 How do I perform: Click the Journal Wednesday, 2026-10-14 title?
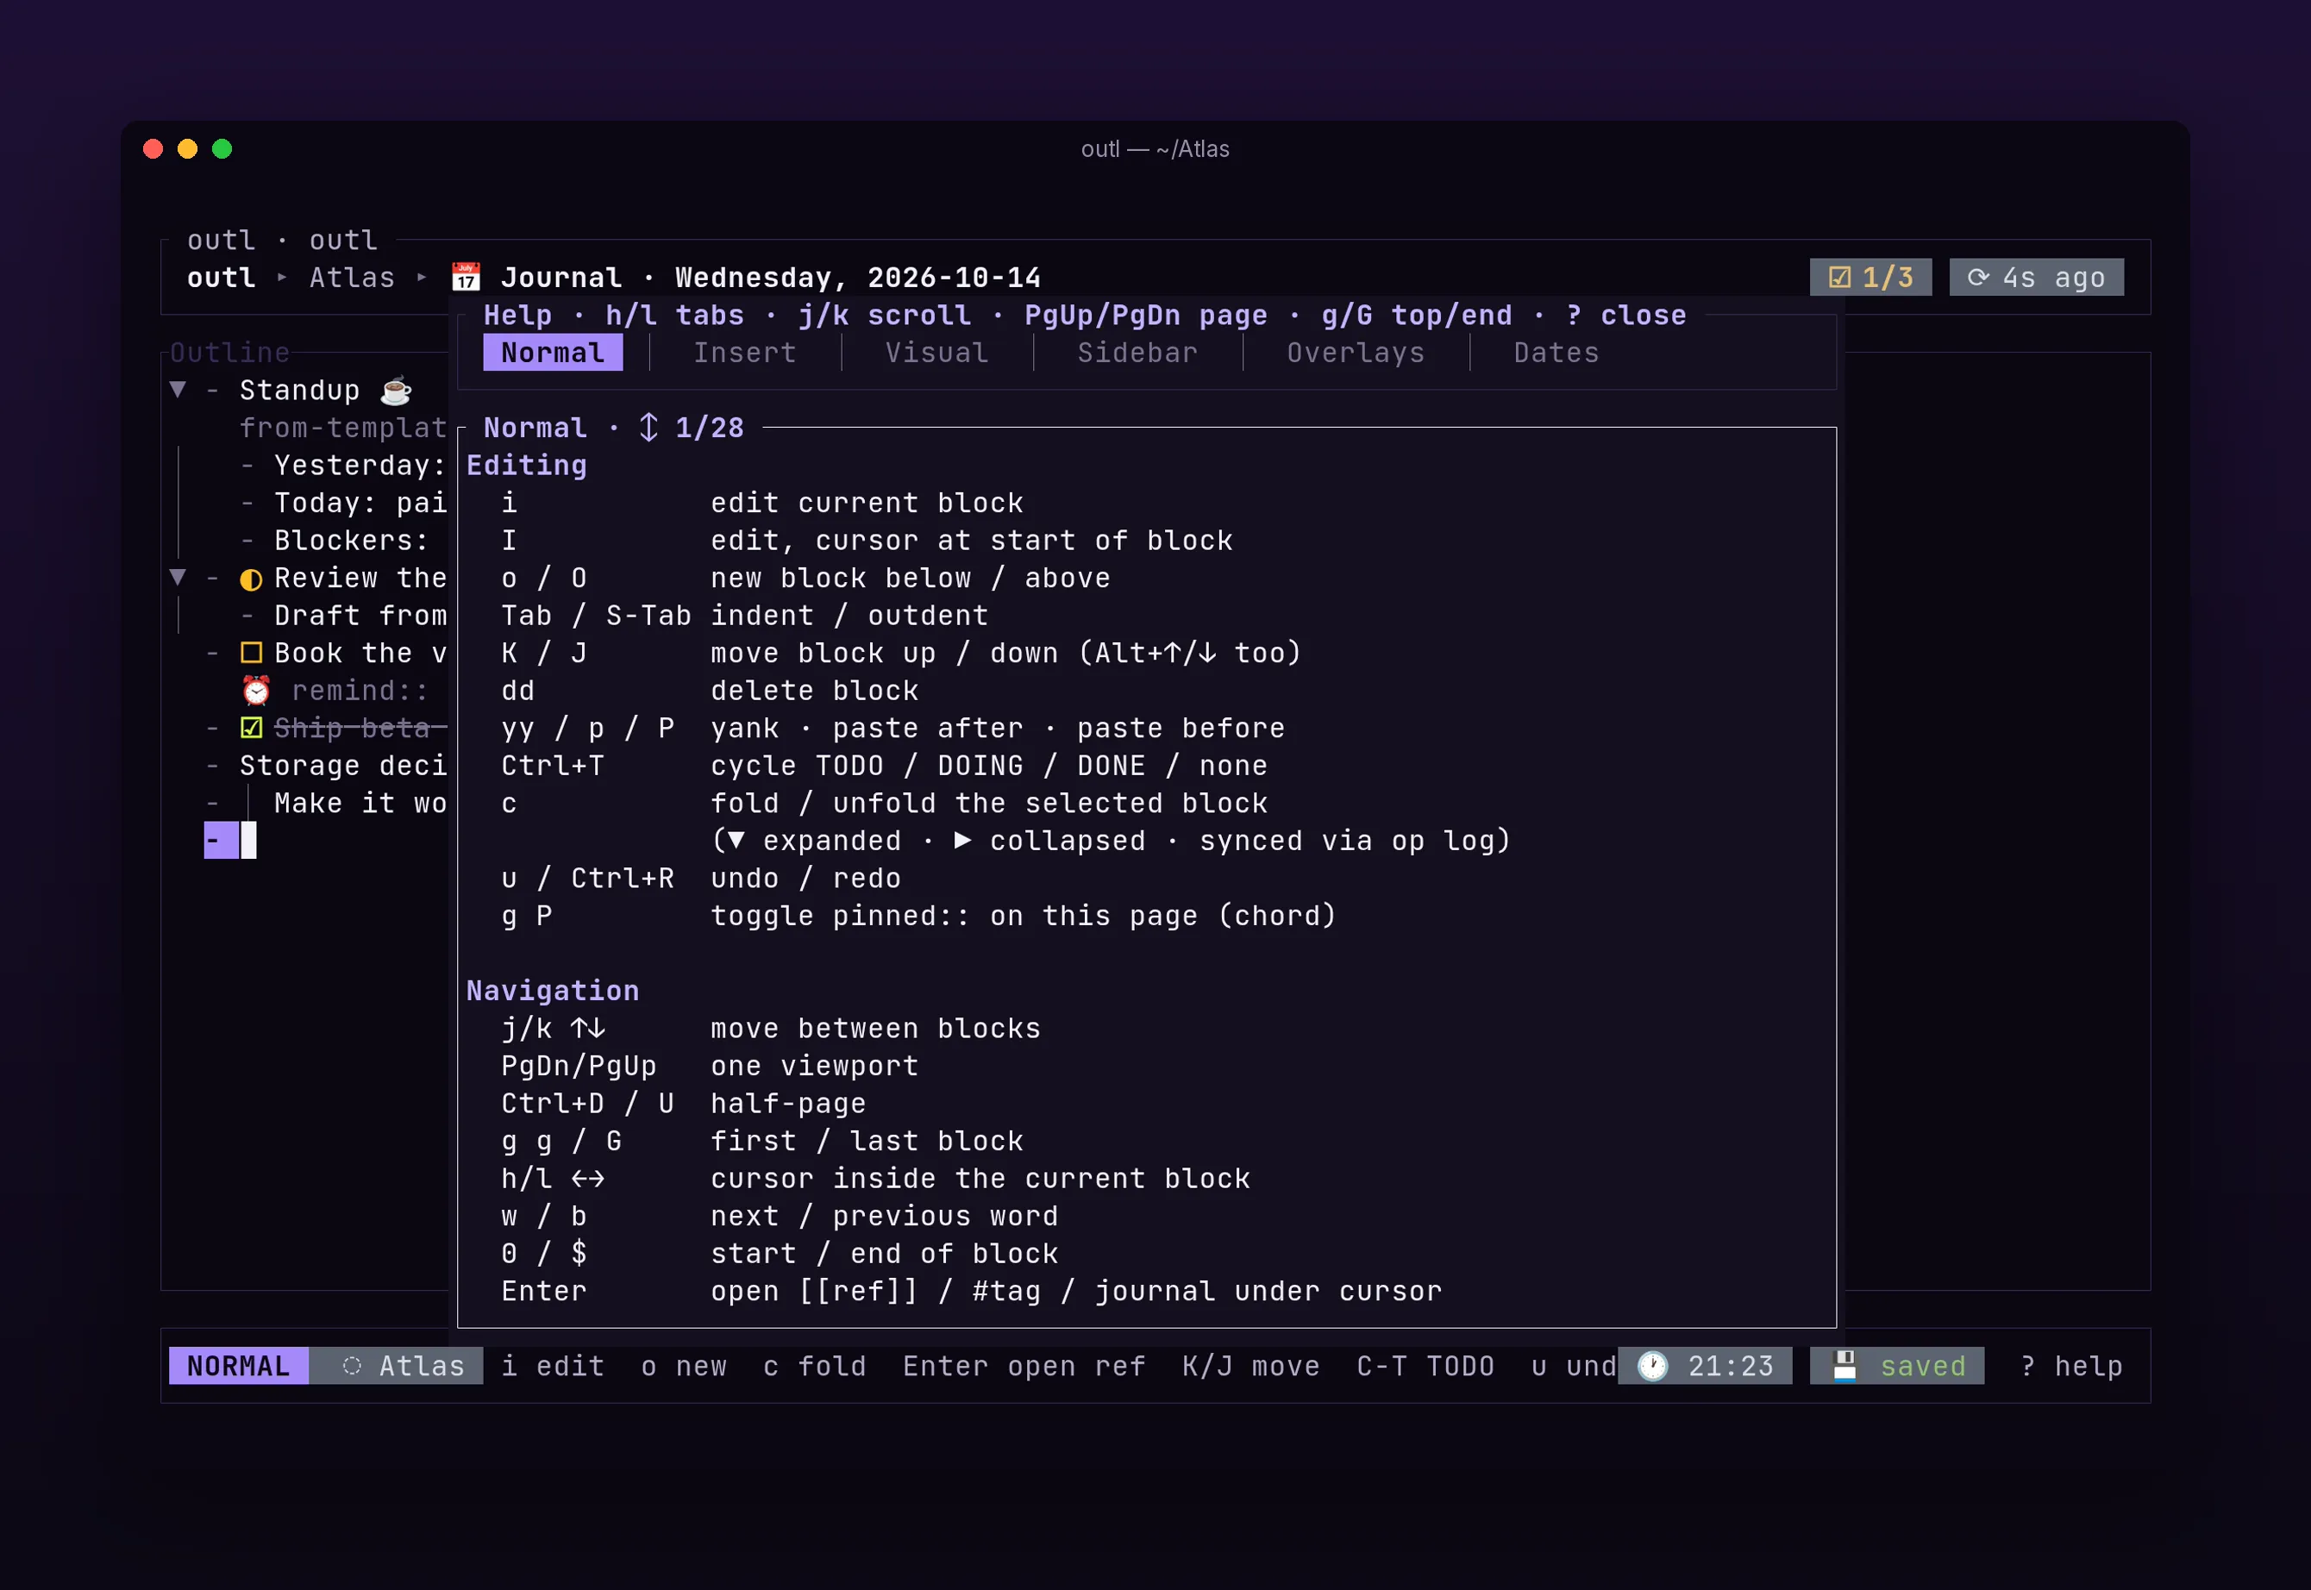pyautogui.click(x=770, y=277)
